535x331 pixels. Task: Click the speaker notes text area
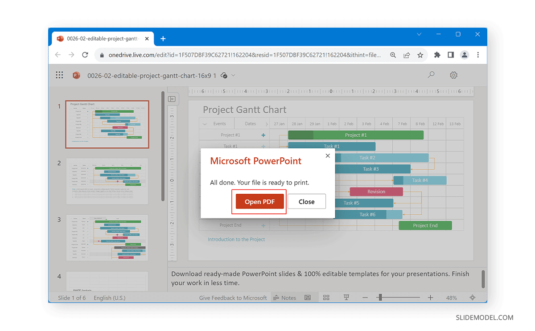(x=325, y=278)
